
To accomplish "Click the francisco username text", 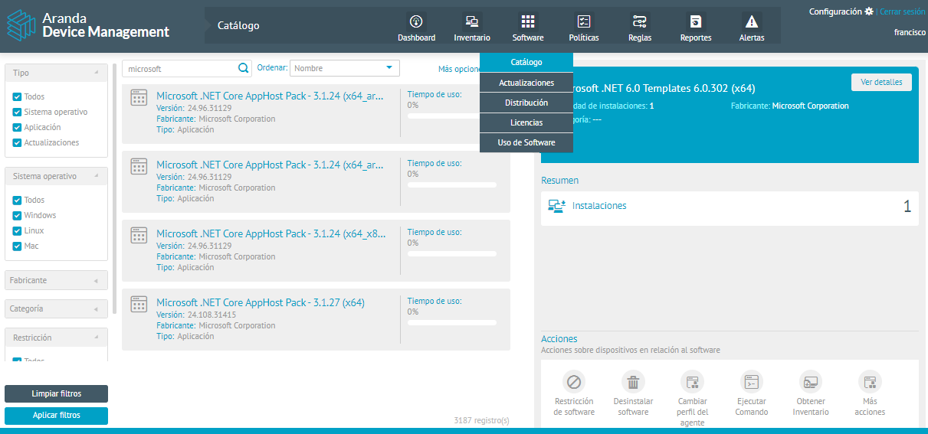I will tap(910, 32).
